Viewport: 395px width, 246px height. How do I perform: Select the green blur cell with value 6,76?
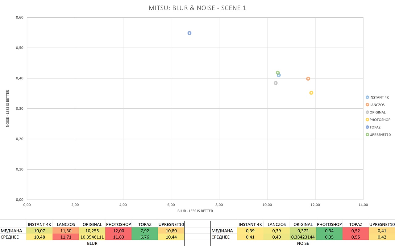tap(145, 237)
